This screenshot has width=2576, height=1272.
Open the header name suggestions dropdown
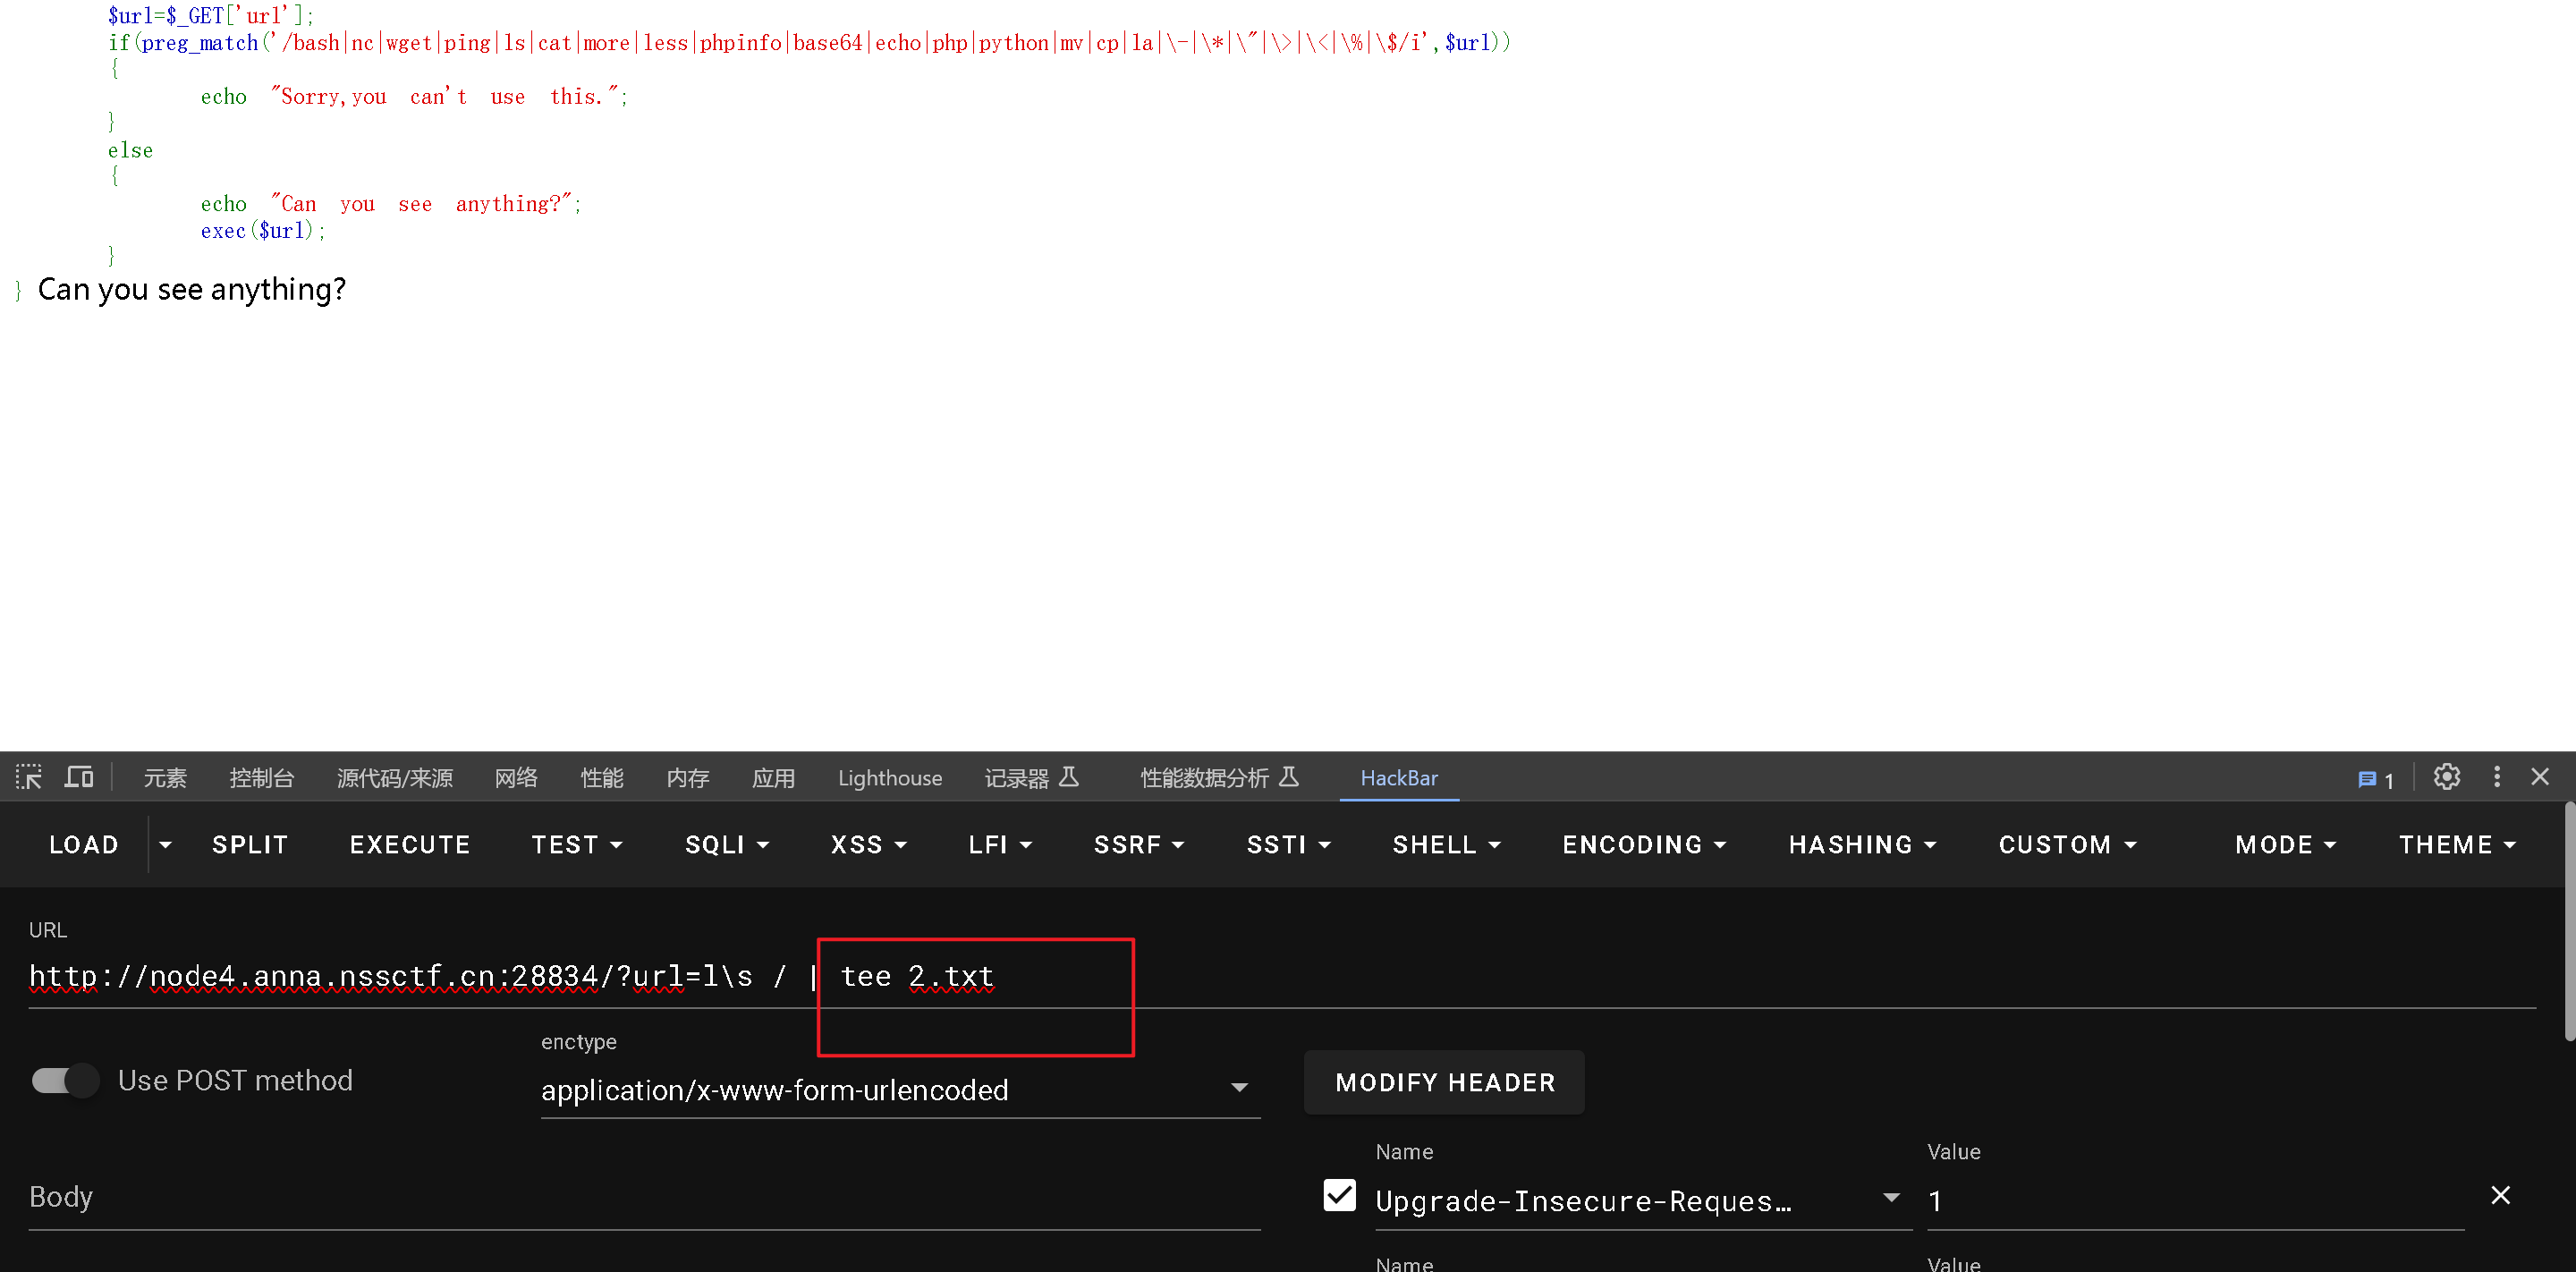[x=1890, y=1198]
